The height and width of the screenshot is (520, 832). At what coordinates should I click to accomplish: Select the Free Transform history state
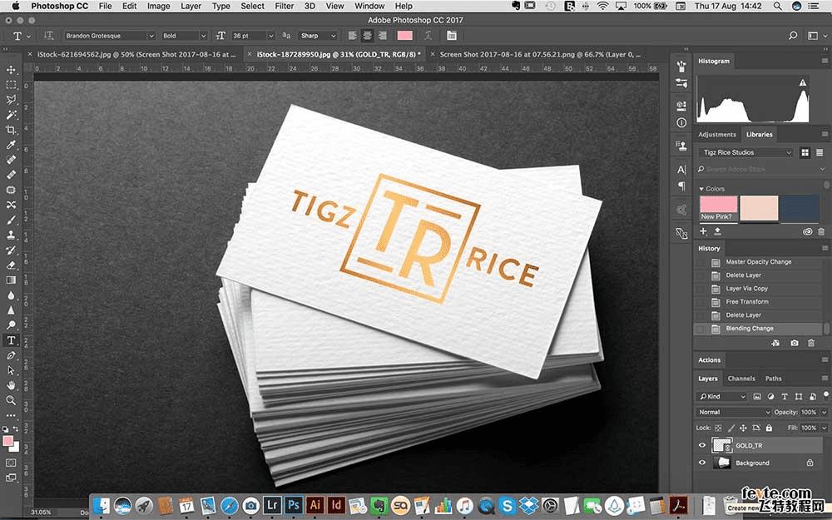(746, 301)
